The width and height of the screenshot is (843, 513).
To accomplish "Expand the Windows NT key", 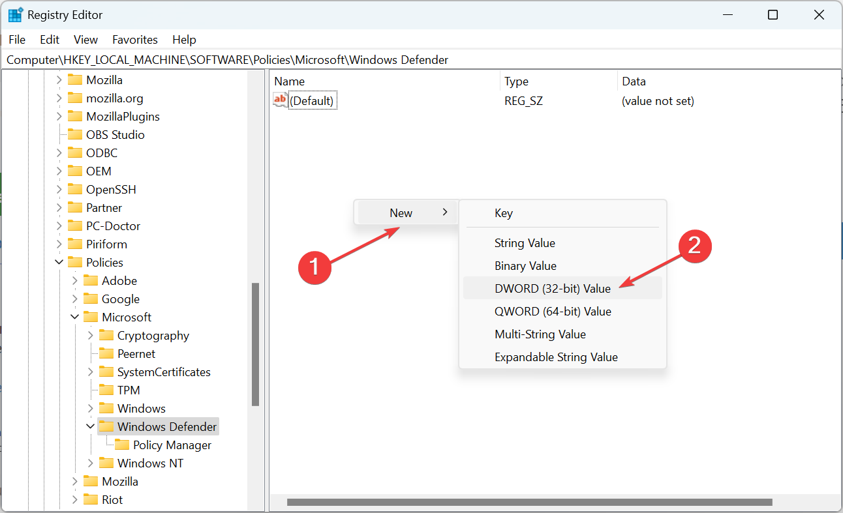I will click(90, 463).
